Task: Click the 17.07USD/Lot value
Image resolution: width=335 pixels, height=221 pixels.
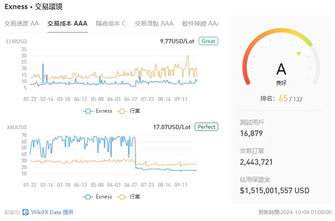Action: tap(172, 127)
